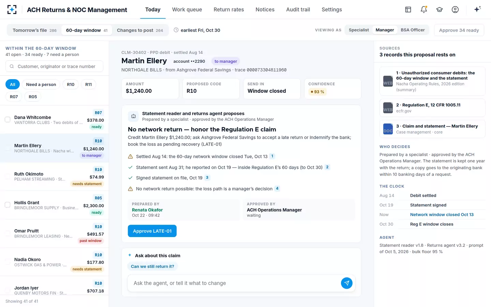Click the clock icon beside earliest date

(x=176, y=30)
